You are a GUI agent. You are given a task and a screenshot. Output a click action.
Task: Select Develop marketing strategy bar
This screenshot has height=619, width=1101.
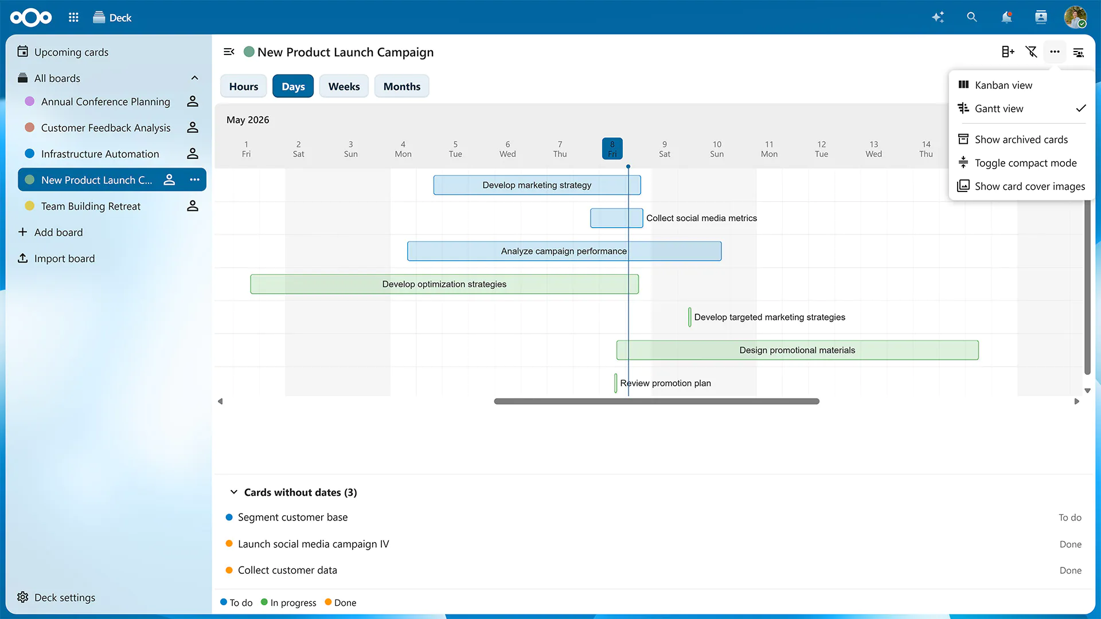(537, 185)
